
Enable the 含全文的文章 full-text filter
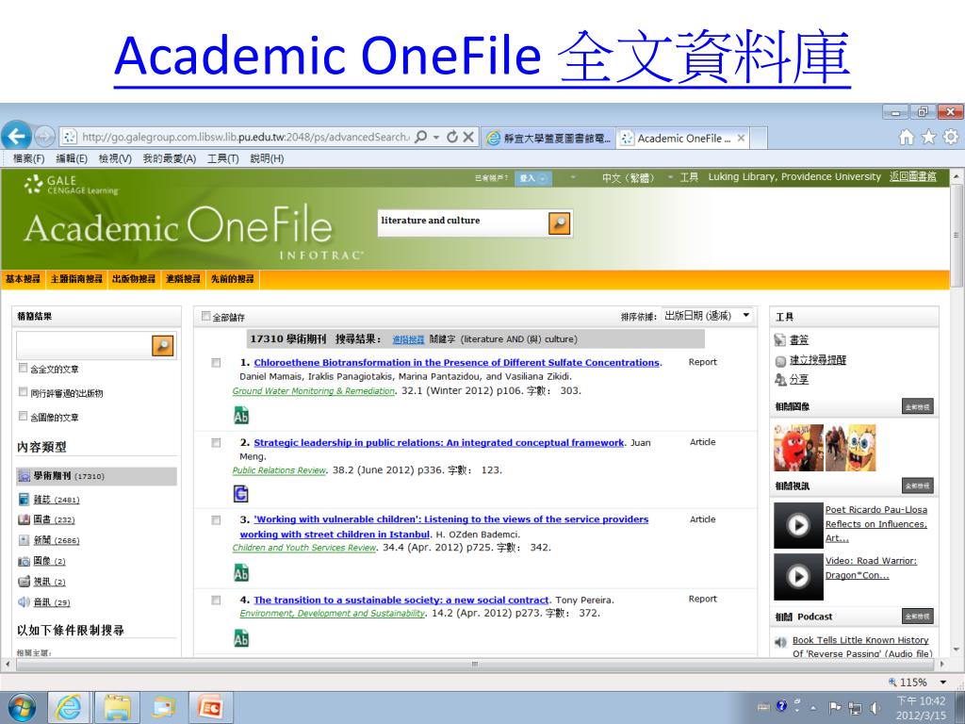[x=23, y=369]
